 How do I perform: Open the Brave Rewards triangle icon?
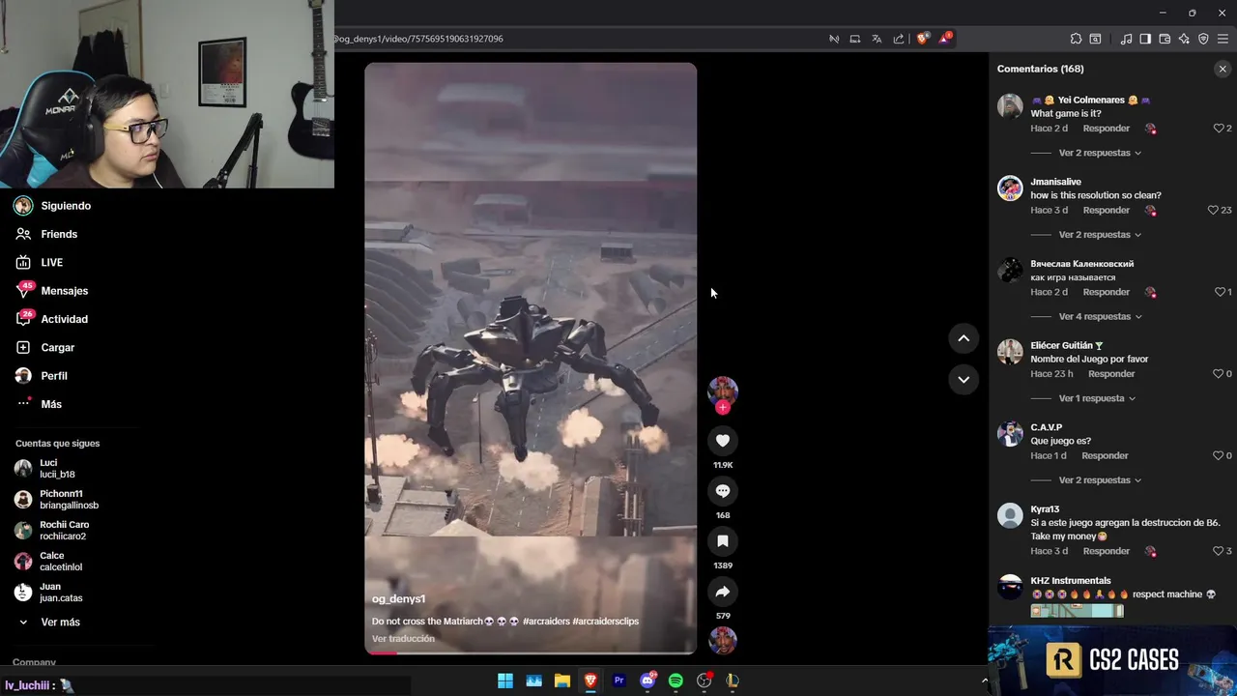coord(945,39)
